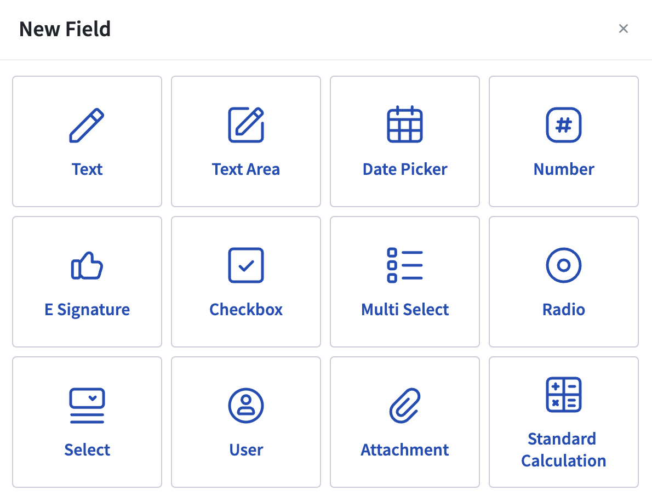The height and width of the screenshot is (501, 652).
Task: Choose the Multi Select field card
Action: pos(404,281)
